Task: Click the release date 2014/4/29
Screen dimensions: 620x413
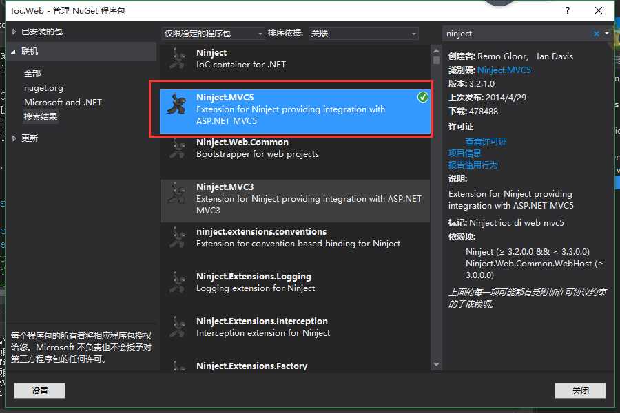Action: point(506,98)
